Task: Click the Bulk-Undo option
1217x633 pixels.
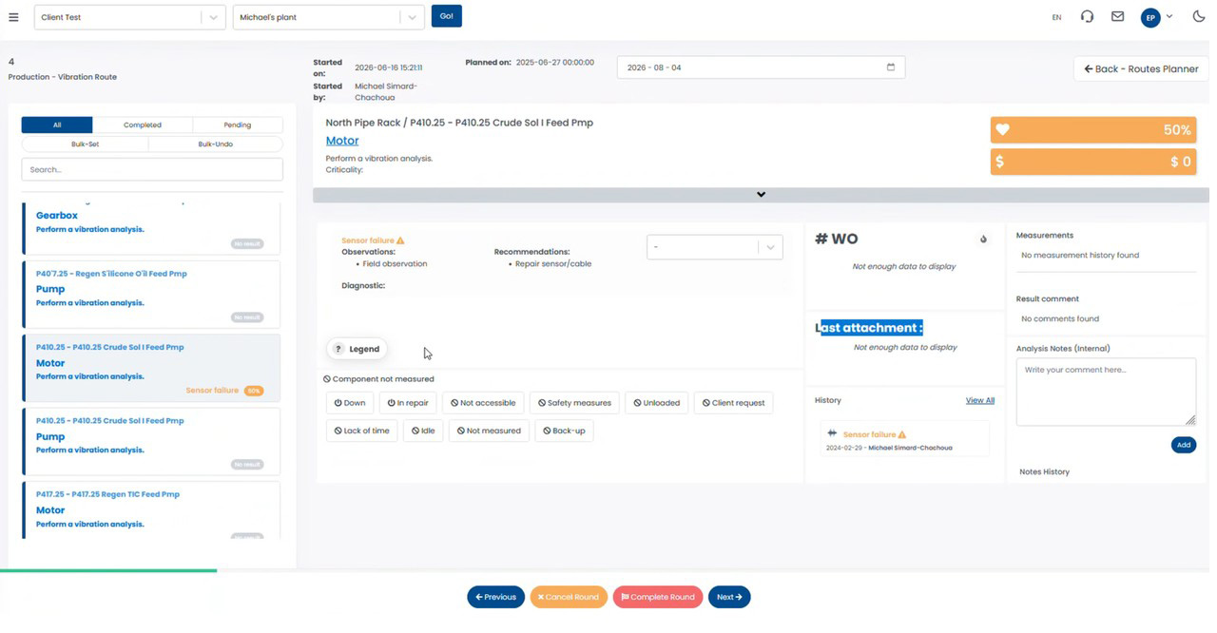Action: tap(216, 144)
